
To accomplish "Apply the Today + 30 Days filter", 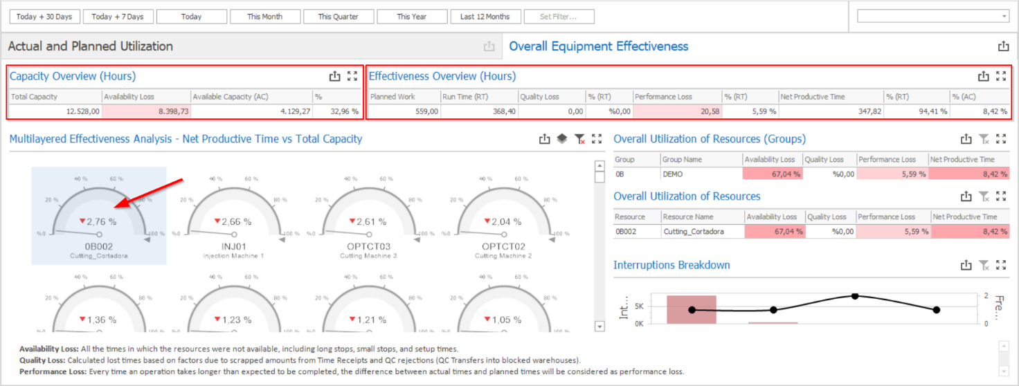I will pyautogui.click(x=45, y=17).
